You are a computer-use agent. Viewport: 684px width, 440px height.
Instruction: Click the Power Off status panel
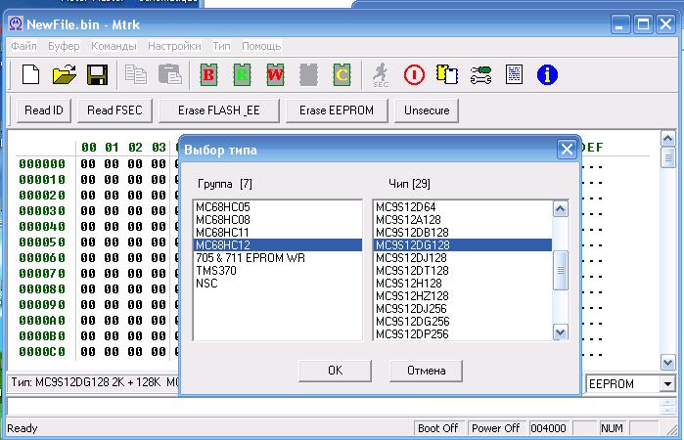pyautogui.click(x=495, y=428)
